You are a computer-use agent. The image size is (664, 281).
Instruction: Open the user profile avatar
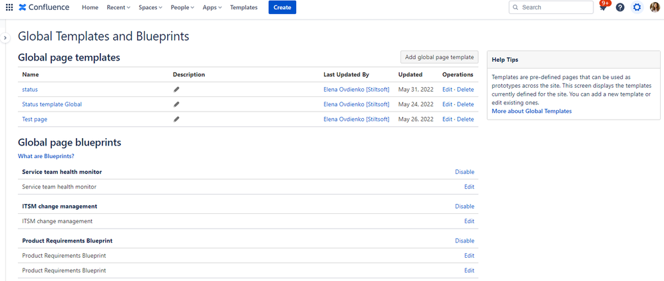click(x=654, y=7)
